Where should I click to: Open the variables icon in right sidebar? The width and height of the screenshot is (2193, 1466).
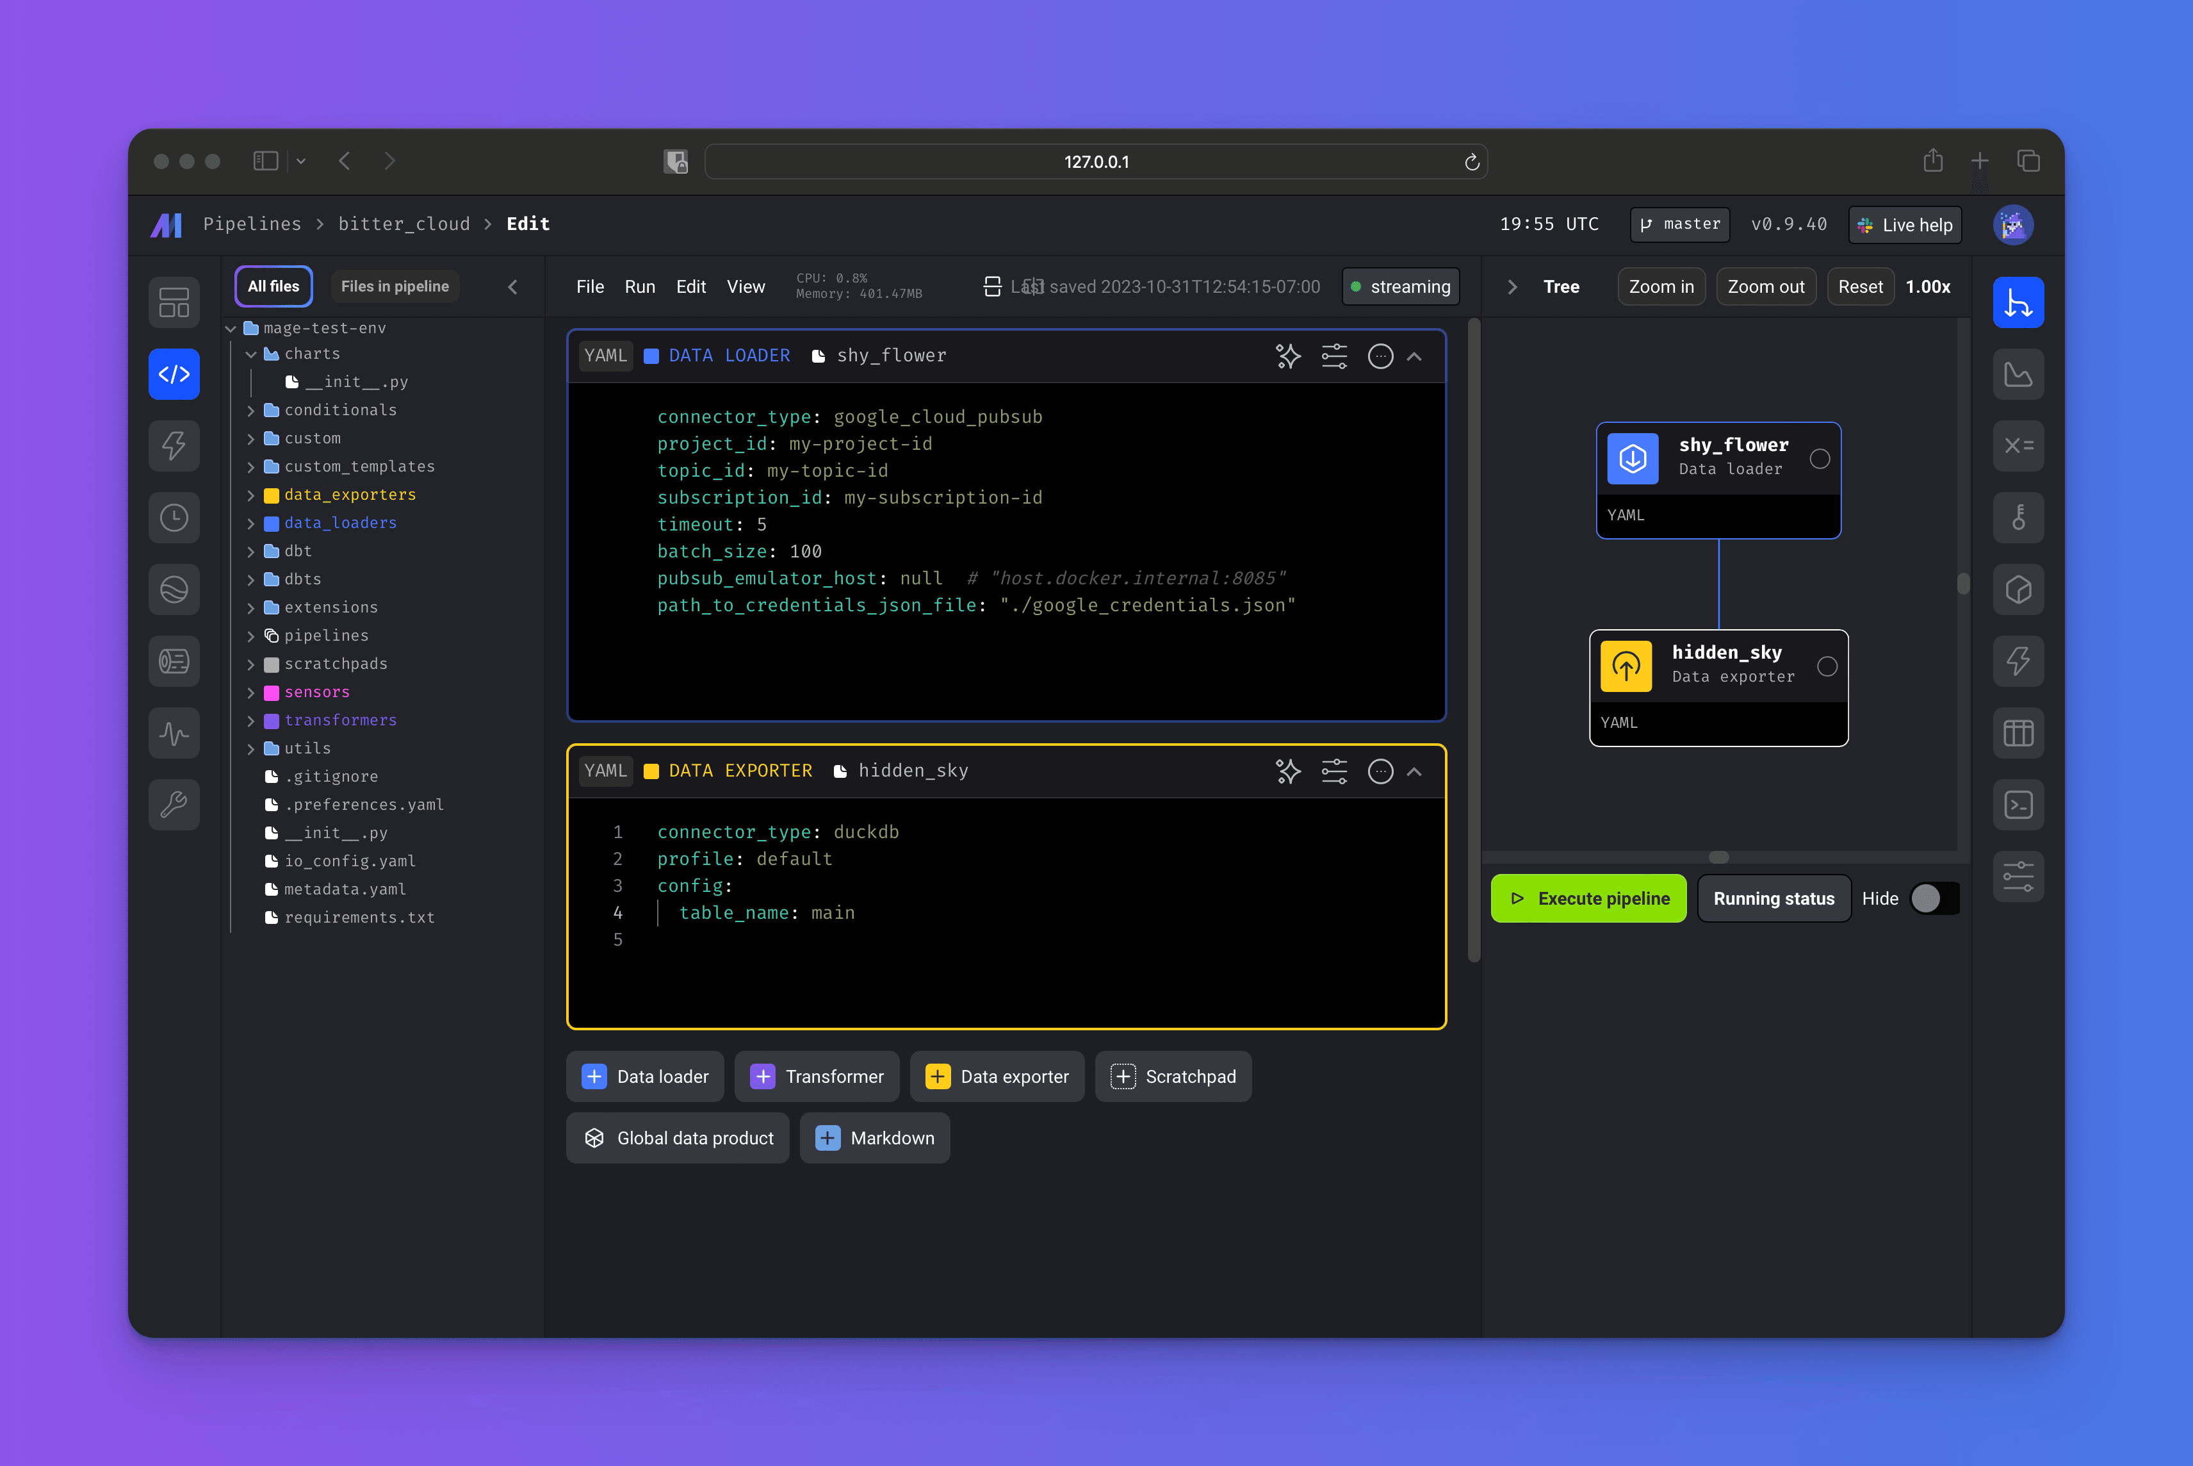click(2018, 446)
